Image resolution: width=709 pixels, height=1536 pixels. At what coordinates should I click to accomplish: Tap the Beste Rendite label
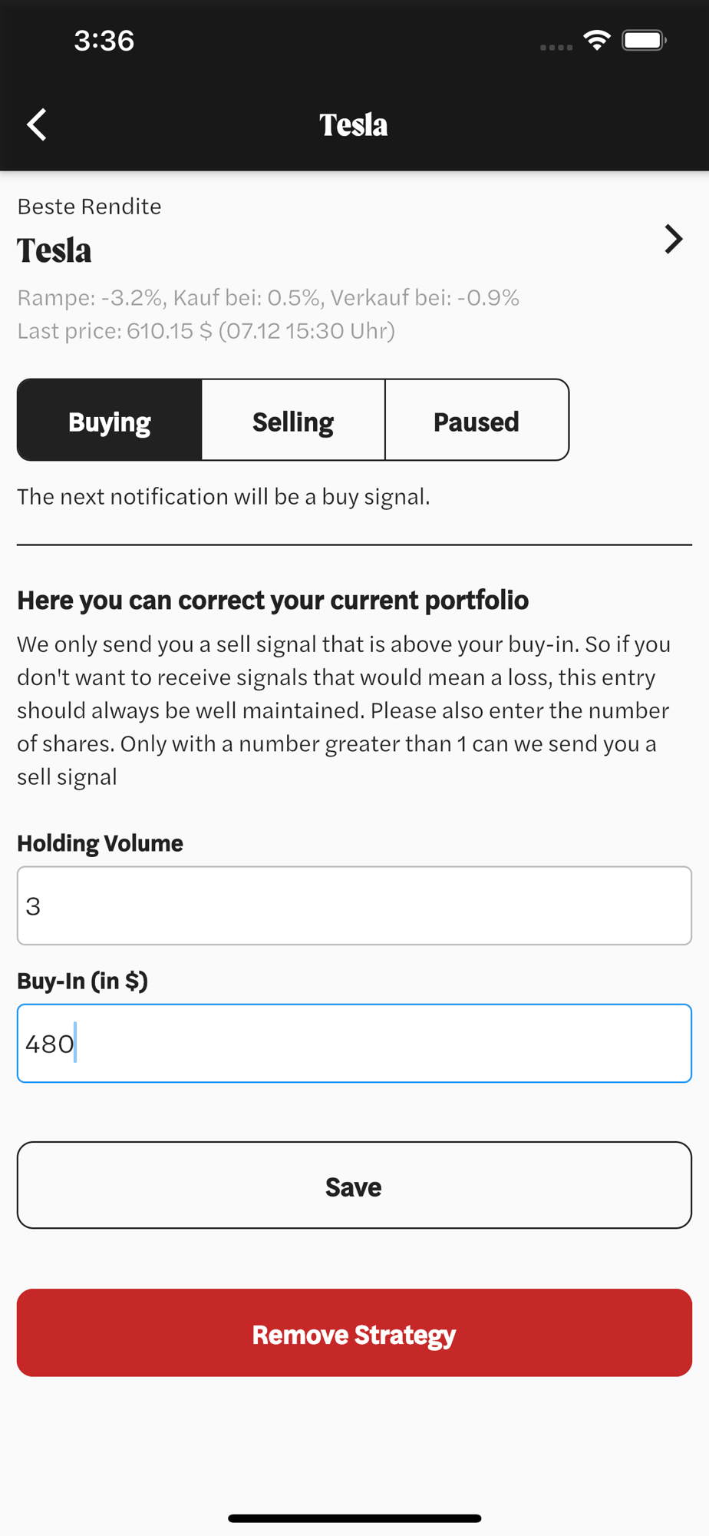(x=89, y=207)
